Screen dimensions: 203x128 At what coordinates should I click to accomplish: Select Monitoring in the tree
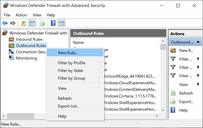point(27,58)
